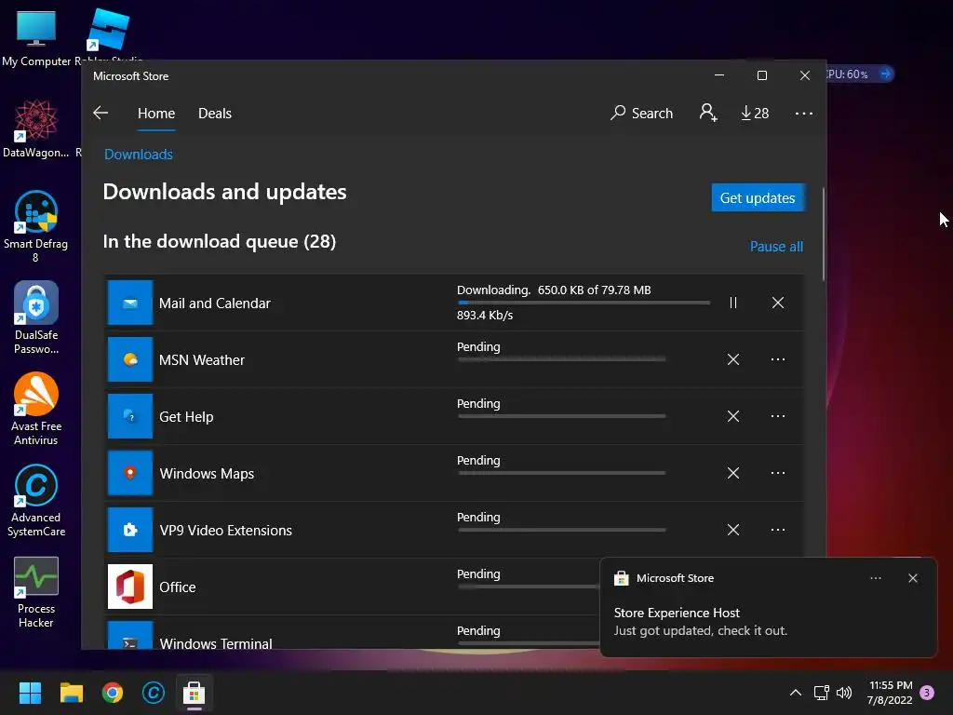Screen dimensions: 953x715
Task: Open My Computer desktop shortcut
Action: (36, 37)
